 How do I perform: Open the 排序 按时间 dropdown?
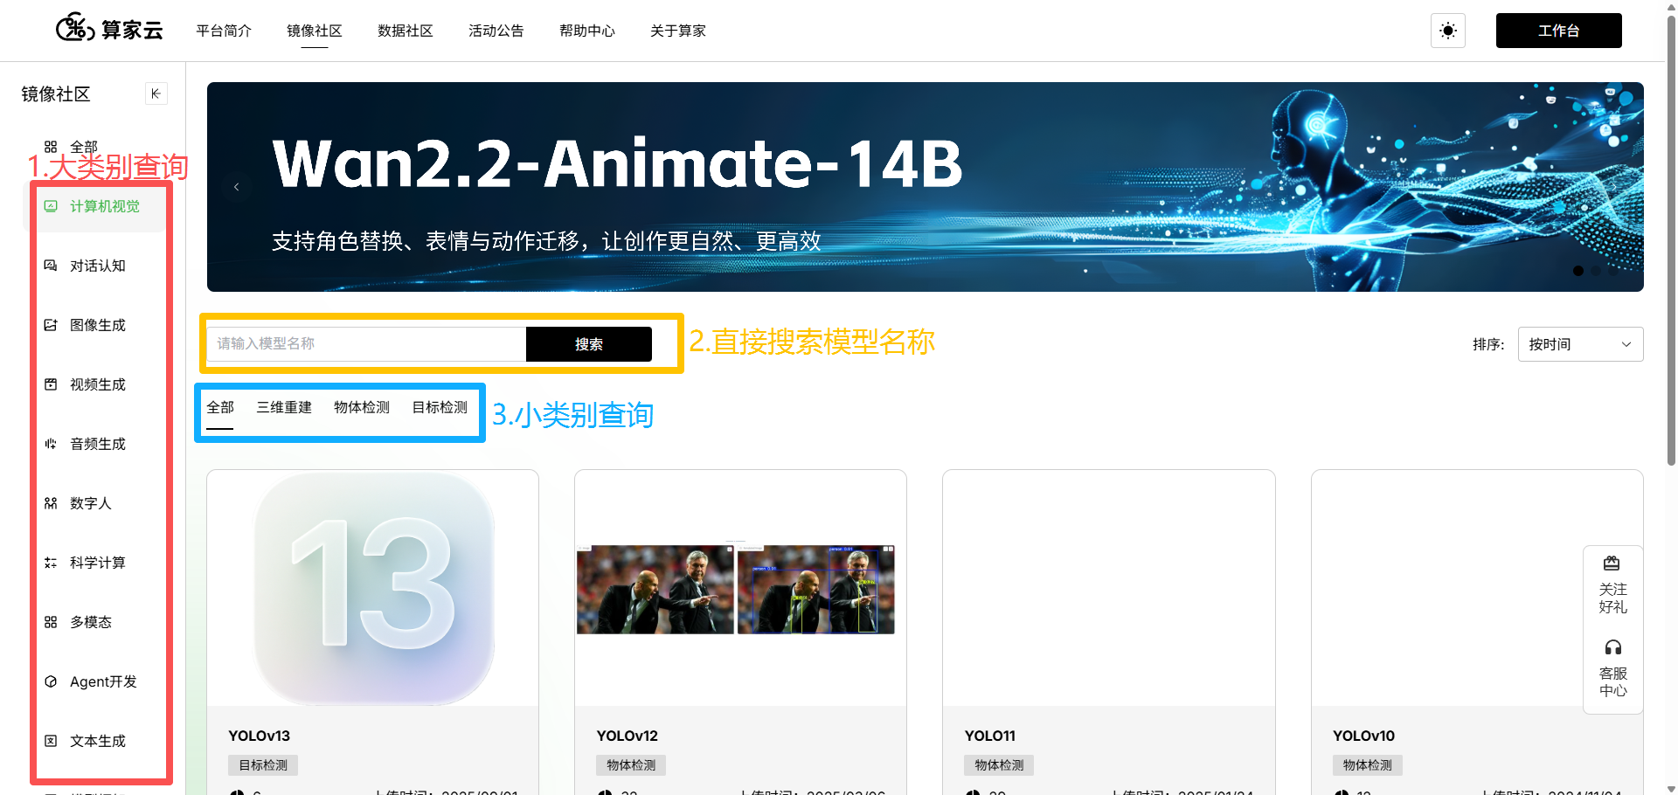click(1580, 344)
